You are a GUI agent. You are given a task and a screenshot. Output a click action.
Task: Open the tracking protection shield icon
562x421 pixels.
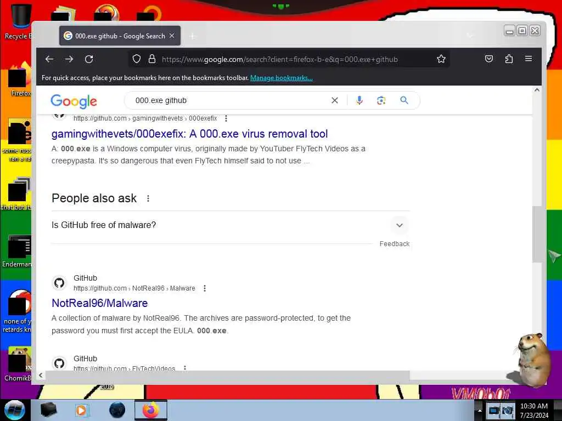pyautogui.click(x=137, y=59)
